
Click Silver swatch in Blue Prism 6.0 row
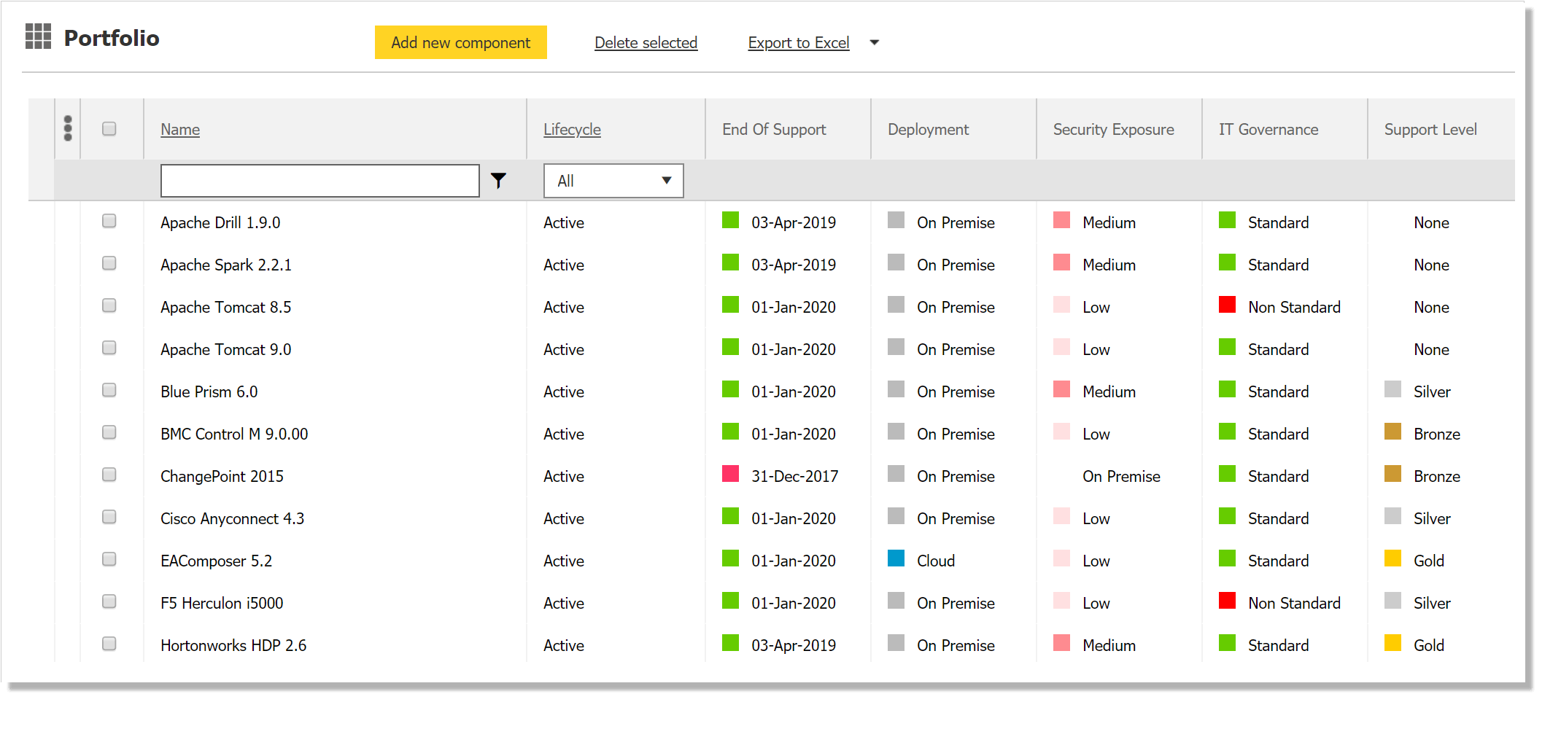tap(1392, 389)
